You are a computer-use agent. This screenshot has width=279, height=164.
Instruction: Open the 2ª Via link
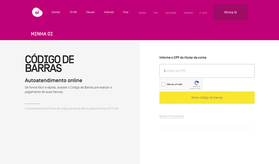pyautogui.click(x=156, y=13)
